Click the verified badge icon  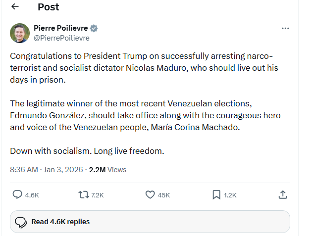(94, 28)
